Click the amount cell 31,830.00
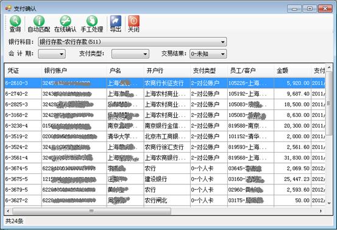 point(293,158)
